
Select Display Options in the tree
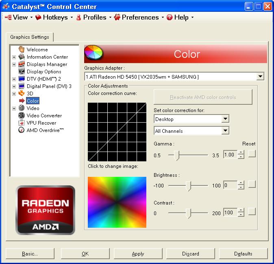pos(44,72)
